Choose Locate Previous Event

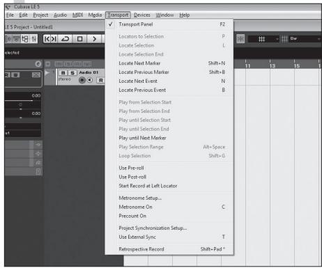pos(169,90)
